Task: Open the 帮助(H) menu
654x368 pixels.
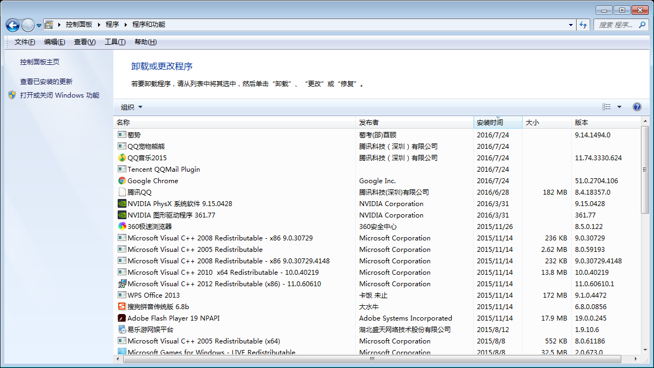Action: click(146, 42)
